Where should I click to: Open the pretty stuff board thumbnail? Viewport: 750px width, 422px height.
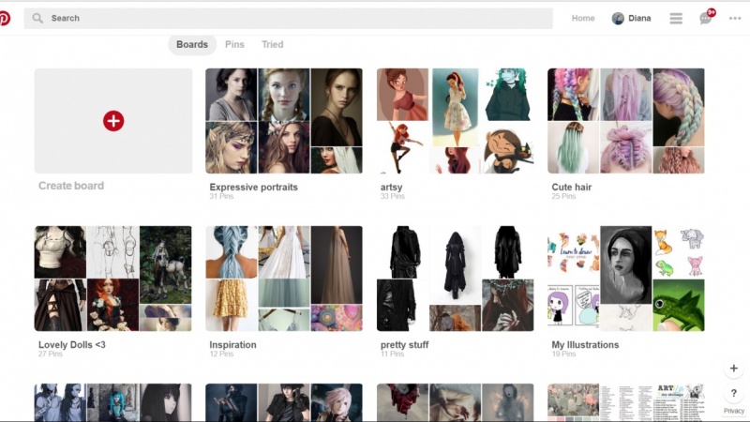pos(455,279)
